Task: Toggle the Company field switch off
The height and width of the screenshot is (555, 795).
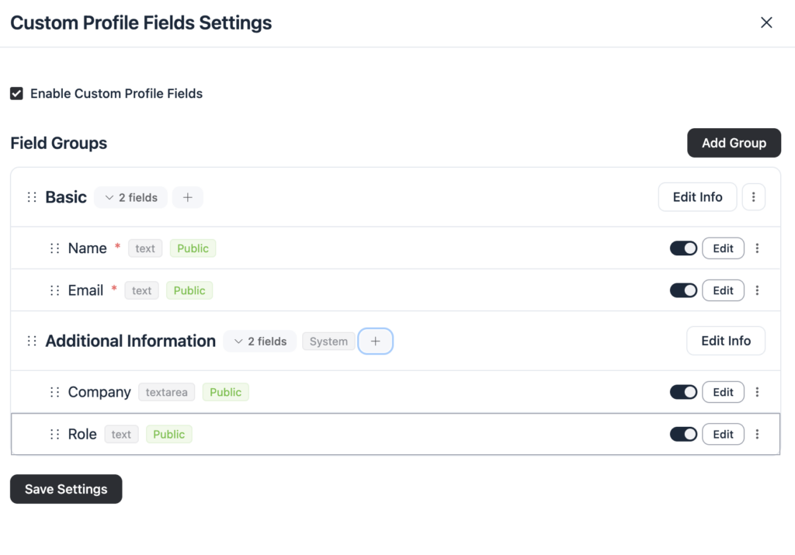Action: (683, 392)
